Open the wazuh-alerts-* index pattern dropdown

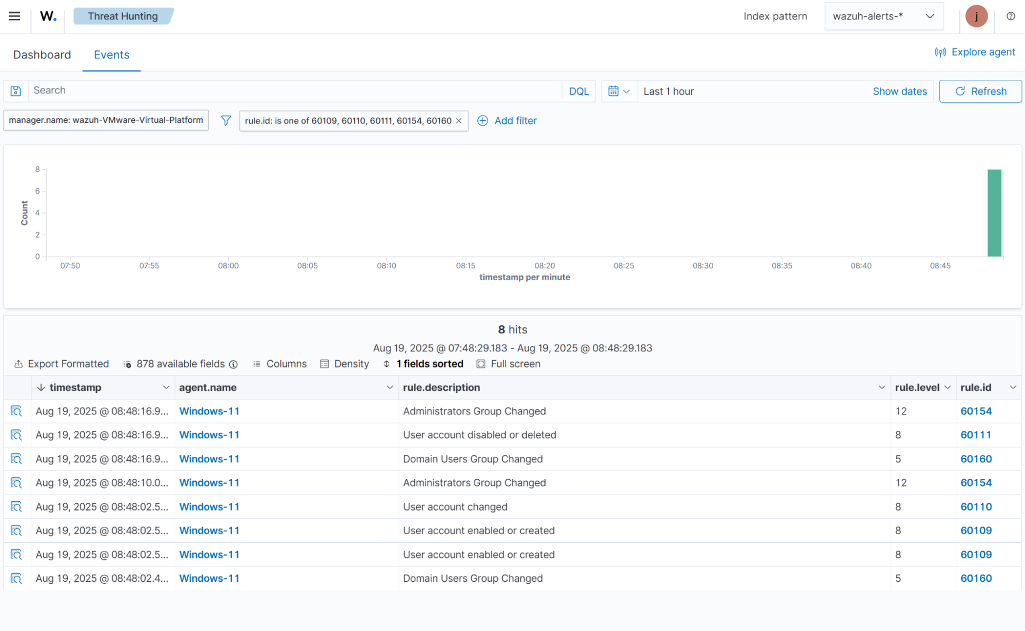[x=883, y=16]
